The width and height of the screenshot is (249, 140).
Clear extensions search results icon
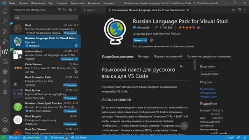click(70, 10)
